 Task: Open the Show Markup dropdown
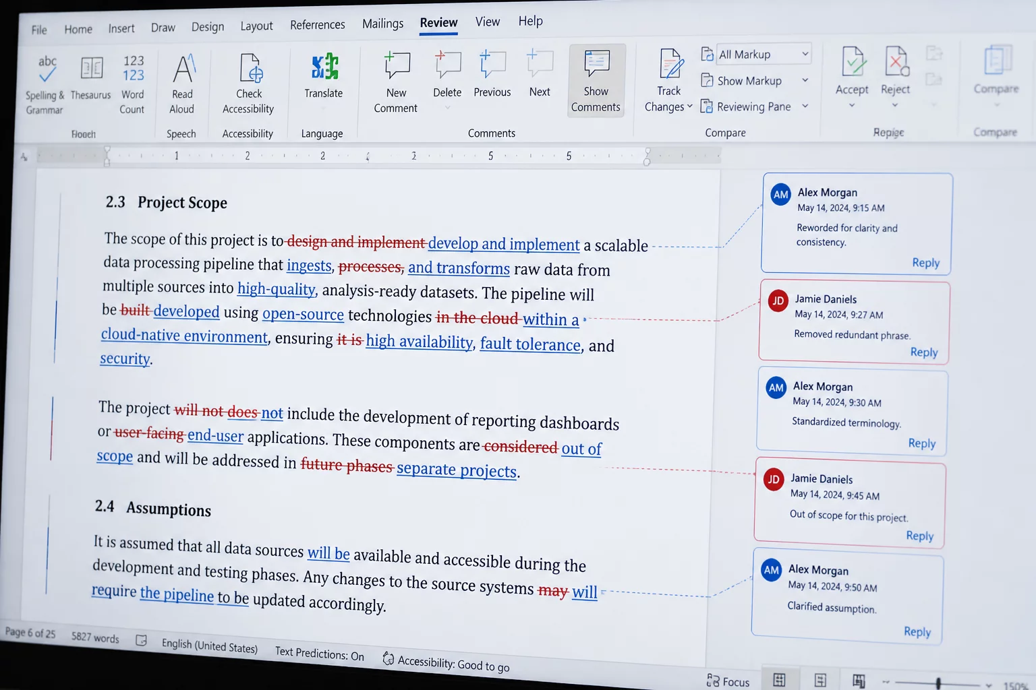tap(755, 80)
